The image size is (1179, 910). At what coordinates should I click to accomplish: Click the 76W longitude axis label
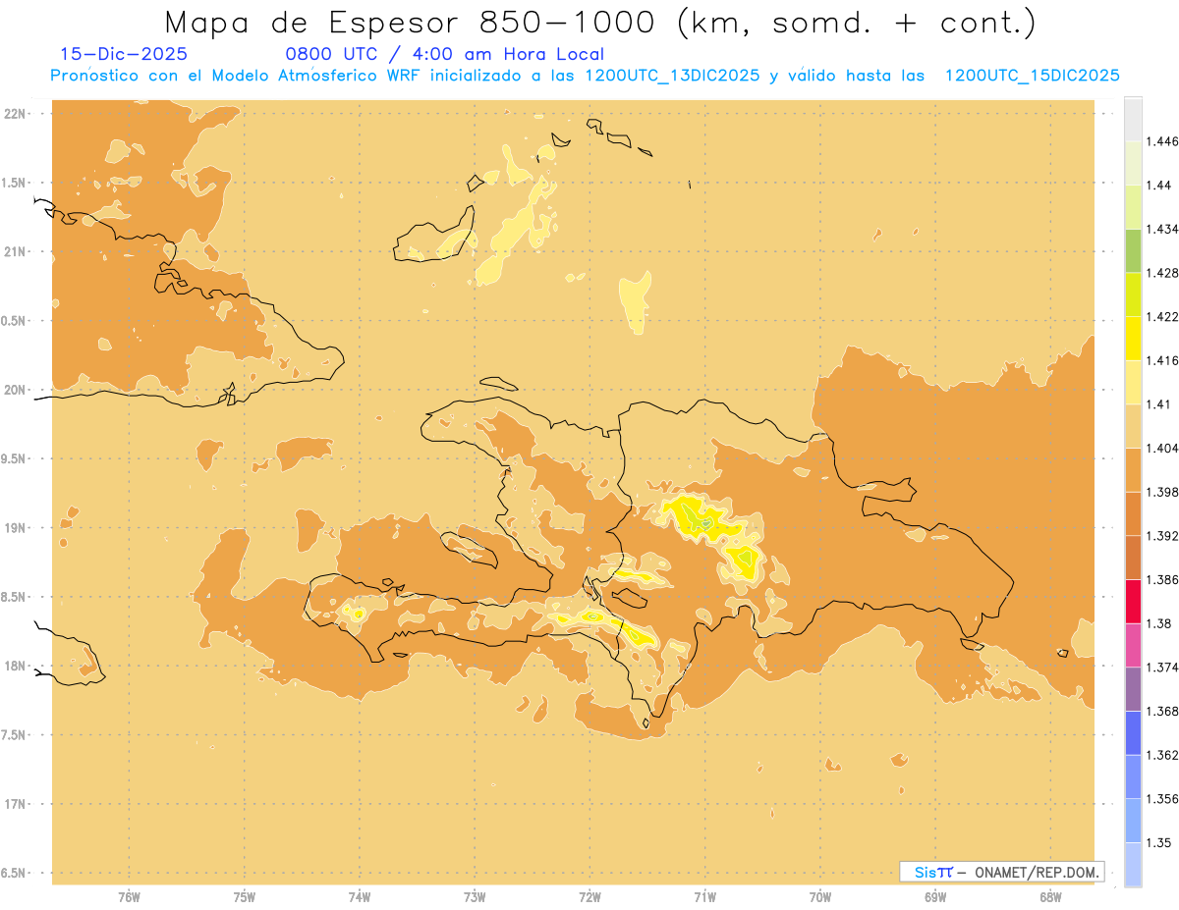[129, 896]
